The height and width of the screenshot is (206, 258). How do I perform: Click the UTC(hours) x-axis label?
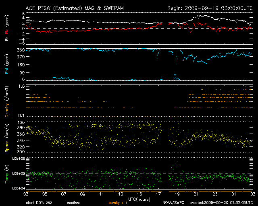coord(139,199)
